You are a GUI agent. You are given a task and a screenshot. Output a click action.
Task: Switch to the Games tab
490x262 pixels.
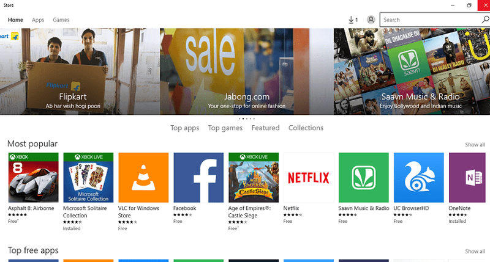61,20
